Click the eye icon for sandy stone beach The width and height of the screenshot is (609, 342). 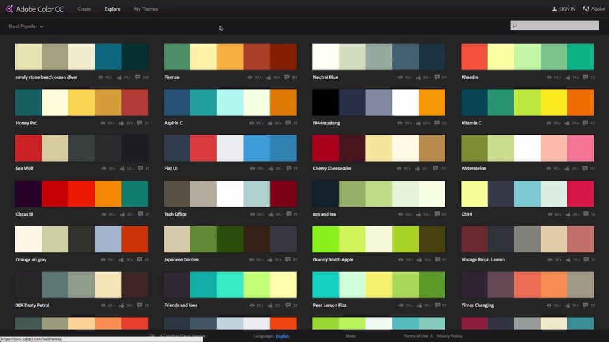tap(101, 77)
